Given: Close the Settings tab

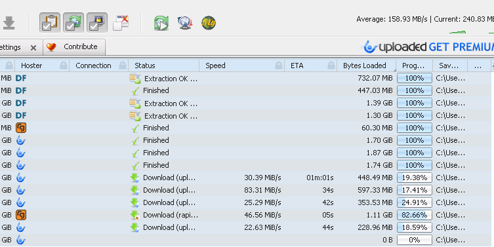Looking at the screenshot, I should (33, 48).
